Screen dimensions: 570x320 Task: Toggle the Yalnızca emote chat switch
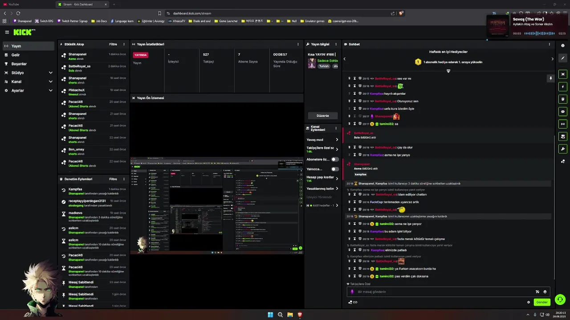coord(335,169)
